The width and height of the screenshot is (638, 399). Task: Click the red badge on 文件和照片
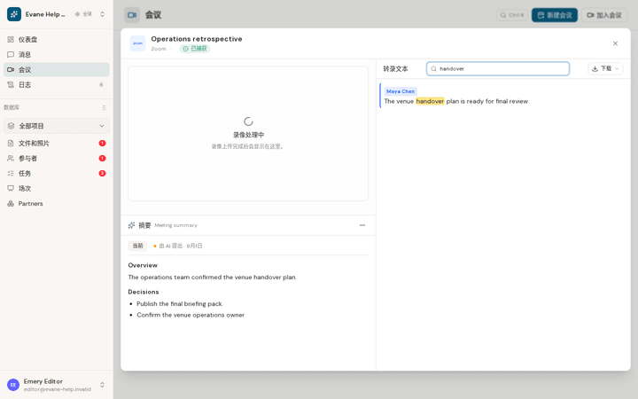102,144
